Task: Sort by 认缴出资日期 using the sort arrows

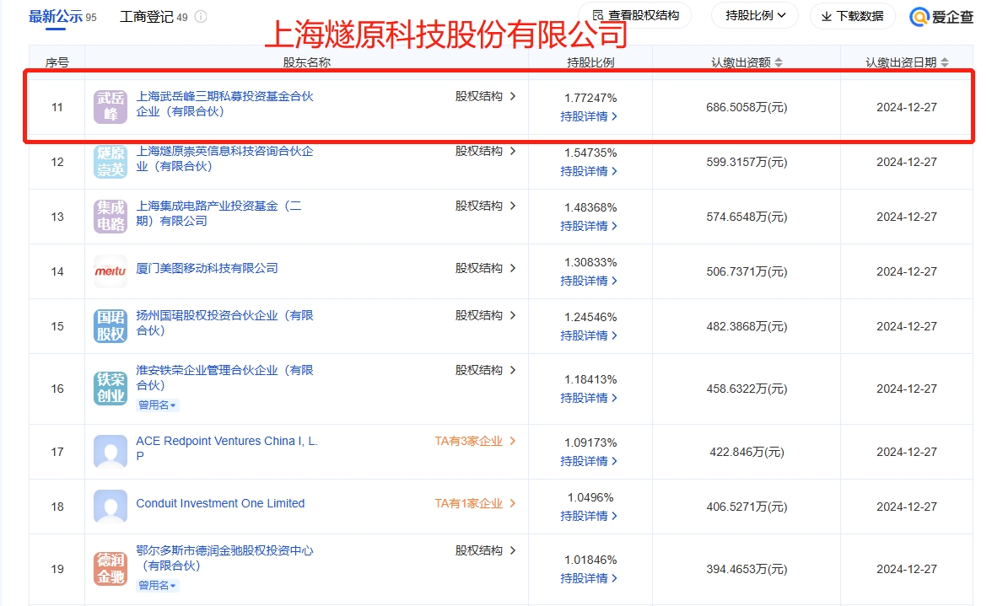Action: pos(945,62)
